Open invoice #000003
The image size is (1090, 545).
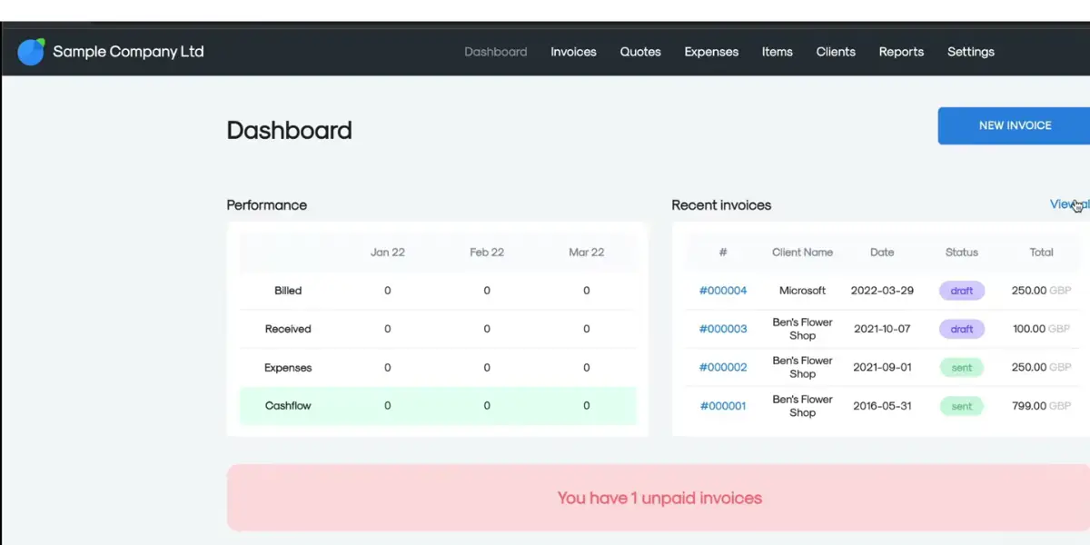coord(723,329)
